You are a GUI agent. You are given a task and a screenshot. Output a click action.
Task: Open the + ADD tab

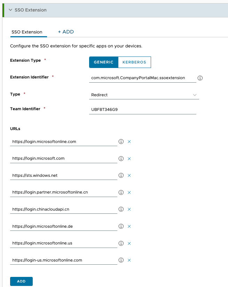pyautogui.click(x=65, y=32)
